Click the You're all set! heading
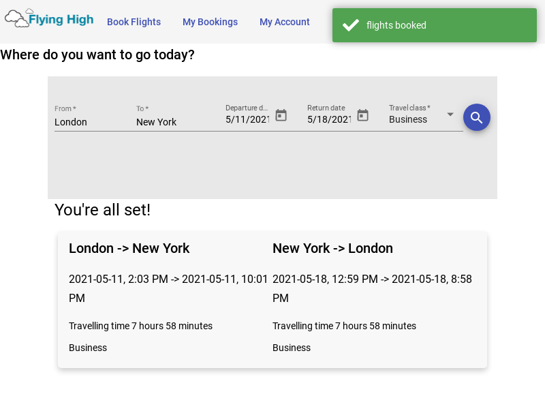The image size is (545, 409). point(103,210)
